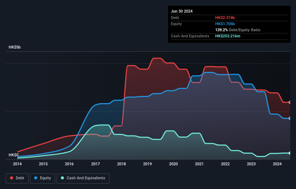Toggle Cash And Equivalents legend button
296x189 pixels.
point(83,178)
